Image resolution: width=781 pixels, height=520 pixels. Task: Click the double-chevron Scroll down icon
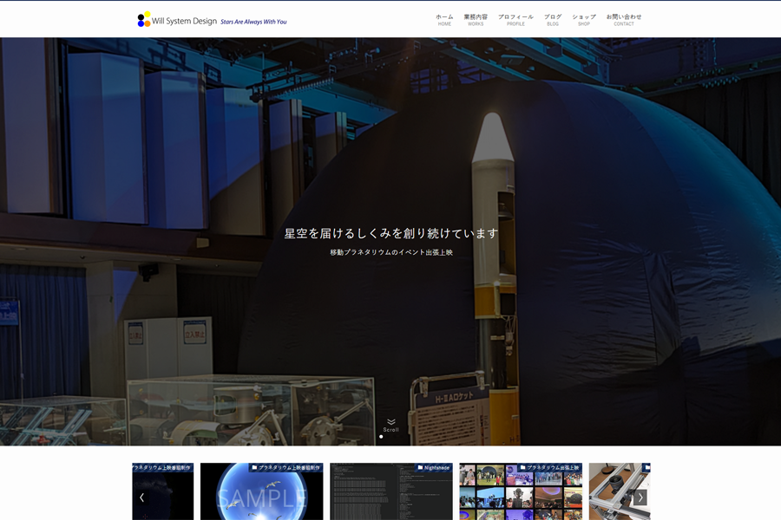tap(391, 422)
